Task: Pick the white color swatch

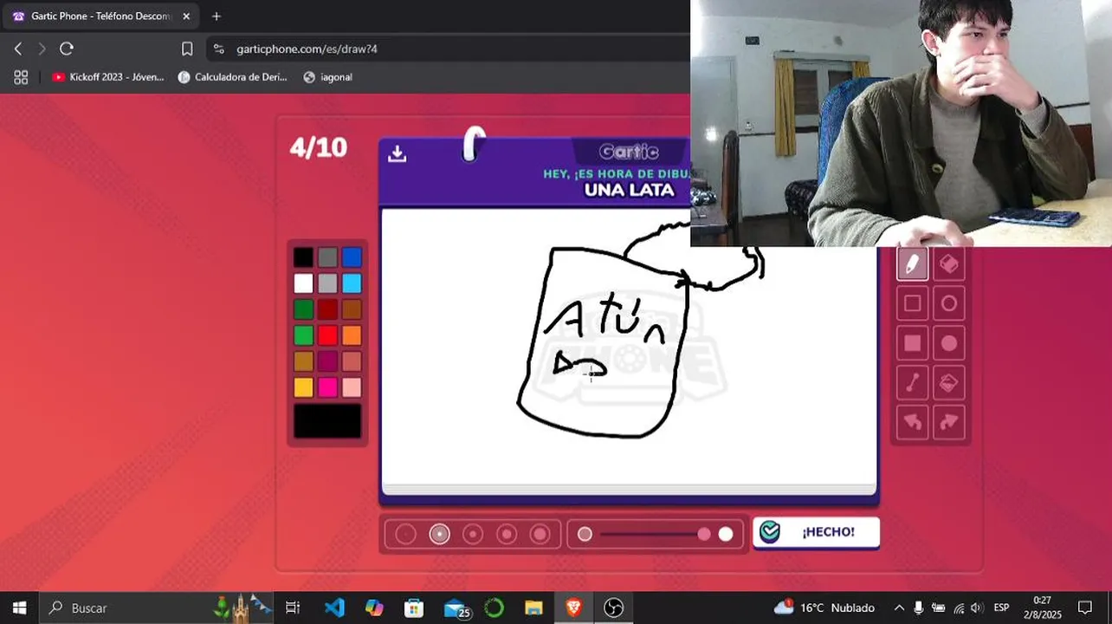Action: click(x=303, y=283)
